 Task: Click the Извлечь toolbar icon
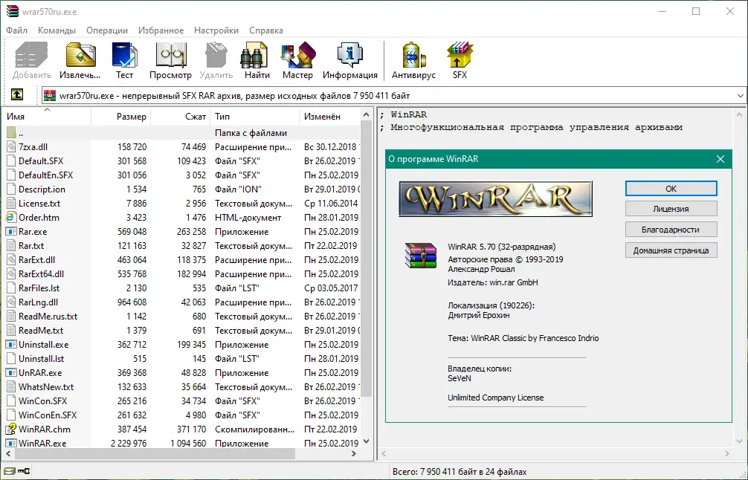80,55
